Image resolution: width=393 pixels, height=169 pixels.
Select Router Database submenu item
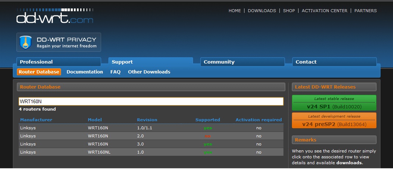[x=39, y=72]
